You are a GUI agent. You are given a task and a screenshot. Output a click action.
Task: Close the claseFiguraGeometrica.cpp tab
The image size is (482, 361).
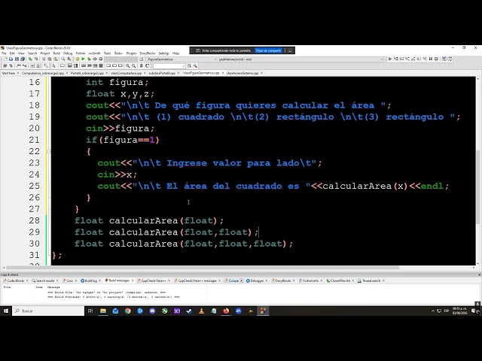(222, 73)
